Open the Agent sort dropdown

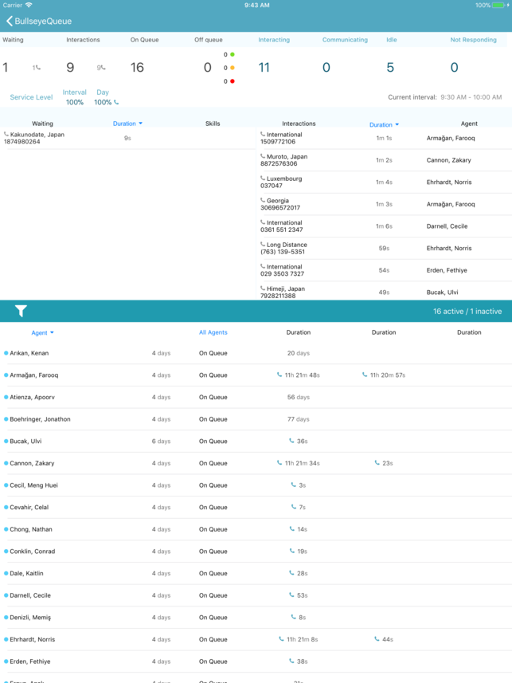pos(42,333)
